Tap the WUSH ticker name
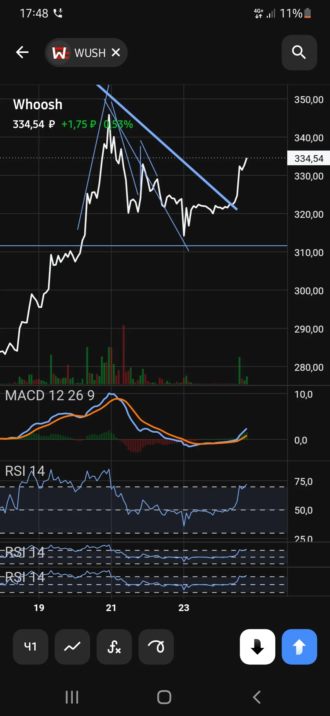The width and height of the screenshot is (330, 716). [x=90, y=53]
